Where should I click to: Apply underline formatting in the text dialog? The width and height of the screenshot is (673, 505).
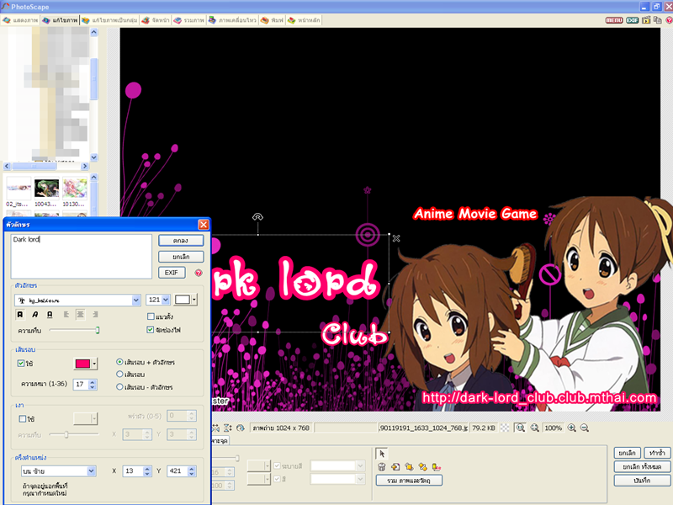pyautogui.click(x=50, y=315)
